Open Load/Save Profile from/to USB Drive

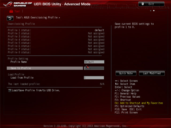[36, 90]
